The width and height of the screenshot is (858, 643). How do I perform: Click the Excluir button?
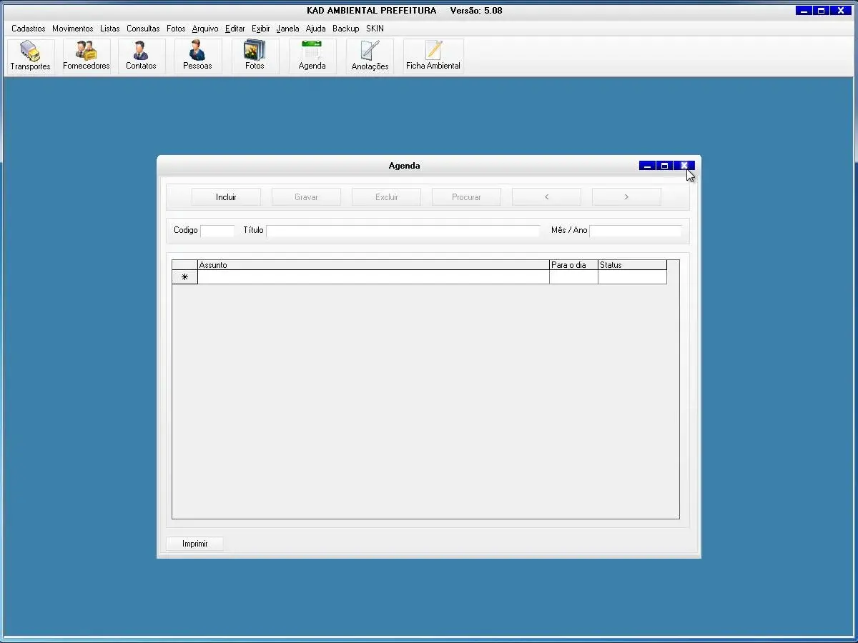[386, 197]
